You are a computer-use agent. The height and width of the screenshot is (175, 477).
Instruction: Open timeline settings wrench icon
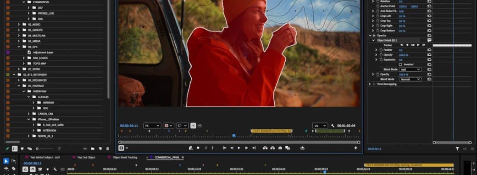tap(55, 169)
